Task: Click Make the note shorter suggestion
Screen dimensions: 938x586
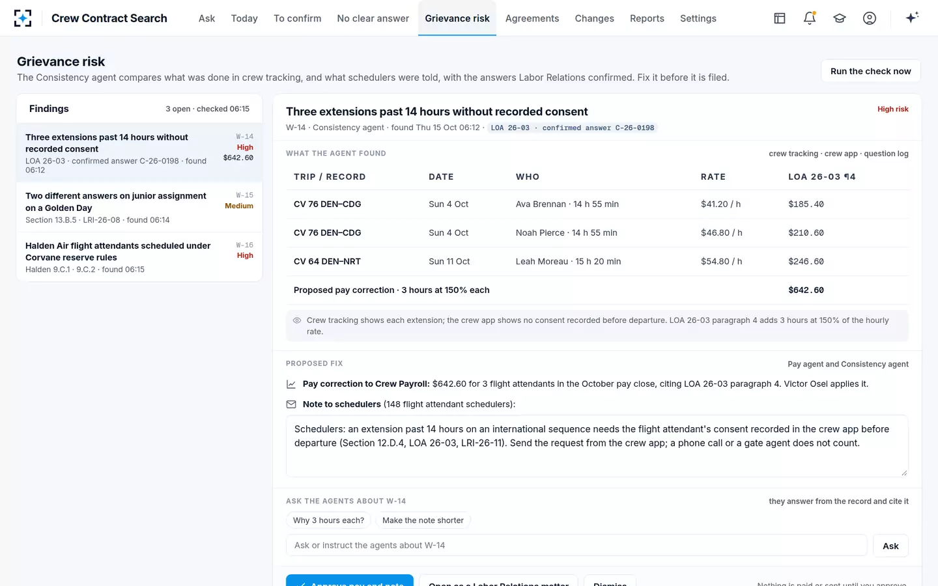Action: pyautogui.click(x=423, y=520)
